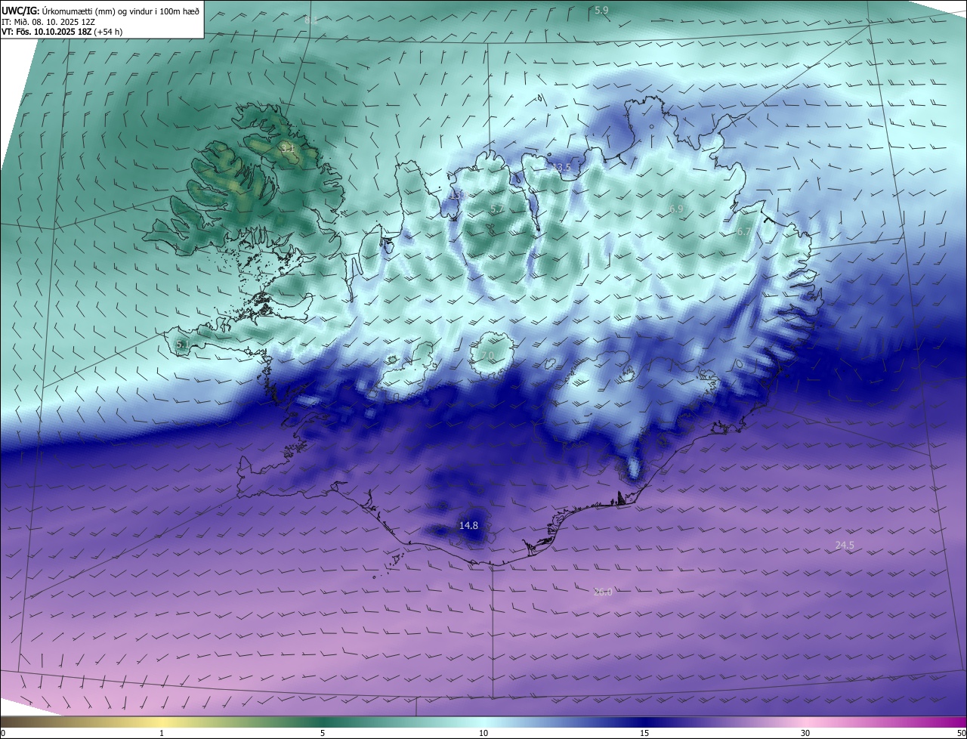Click the colorbar tick label 10
This screenshot has height=739, width=967.
point(483,733)
